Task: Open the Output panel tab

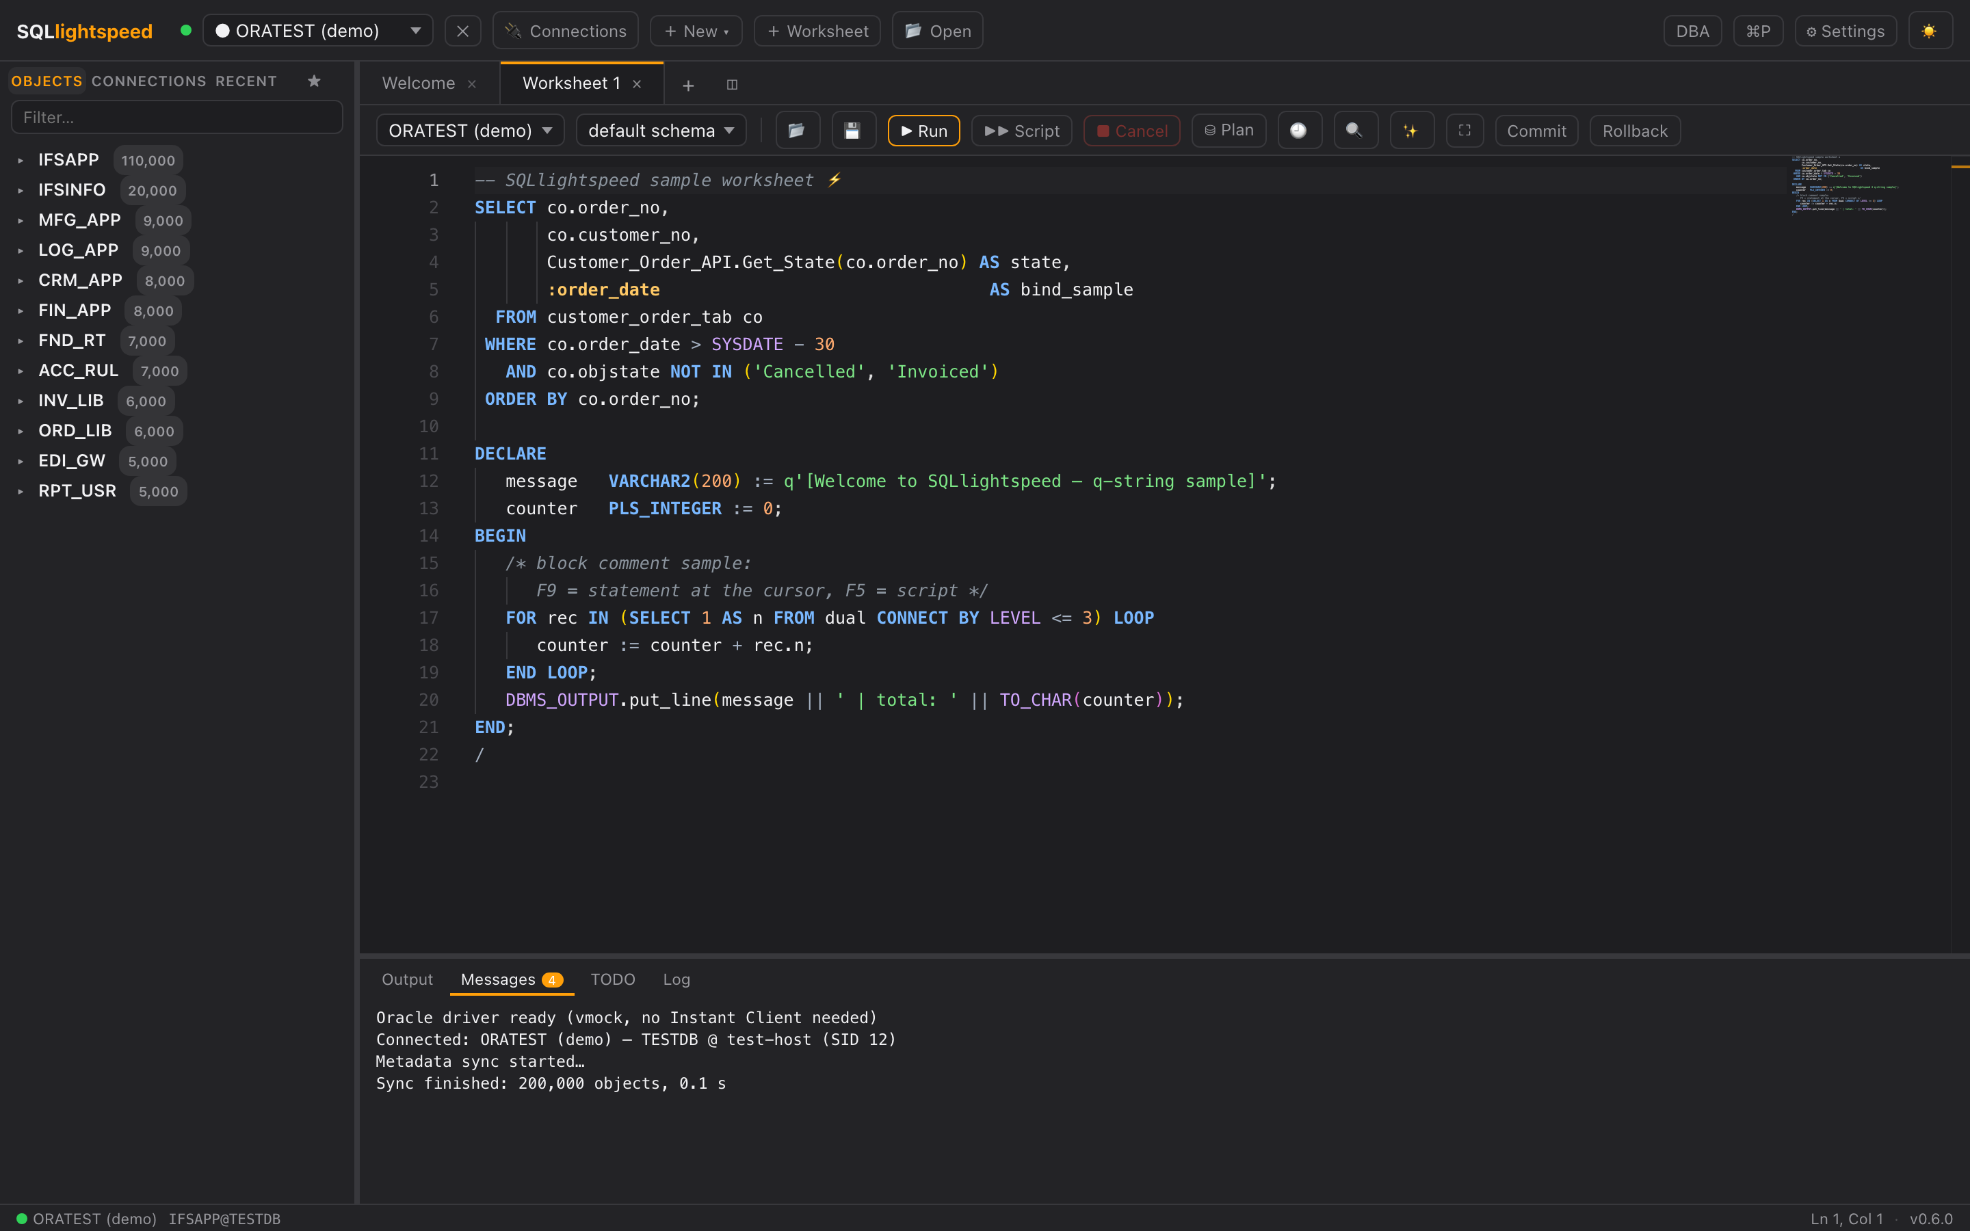Action: point(407,979)
